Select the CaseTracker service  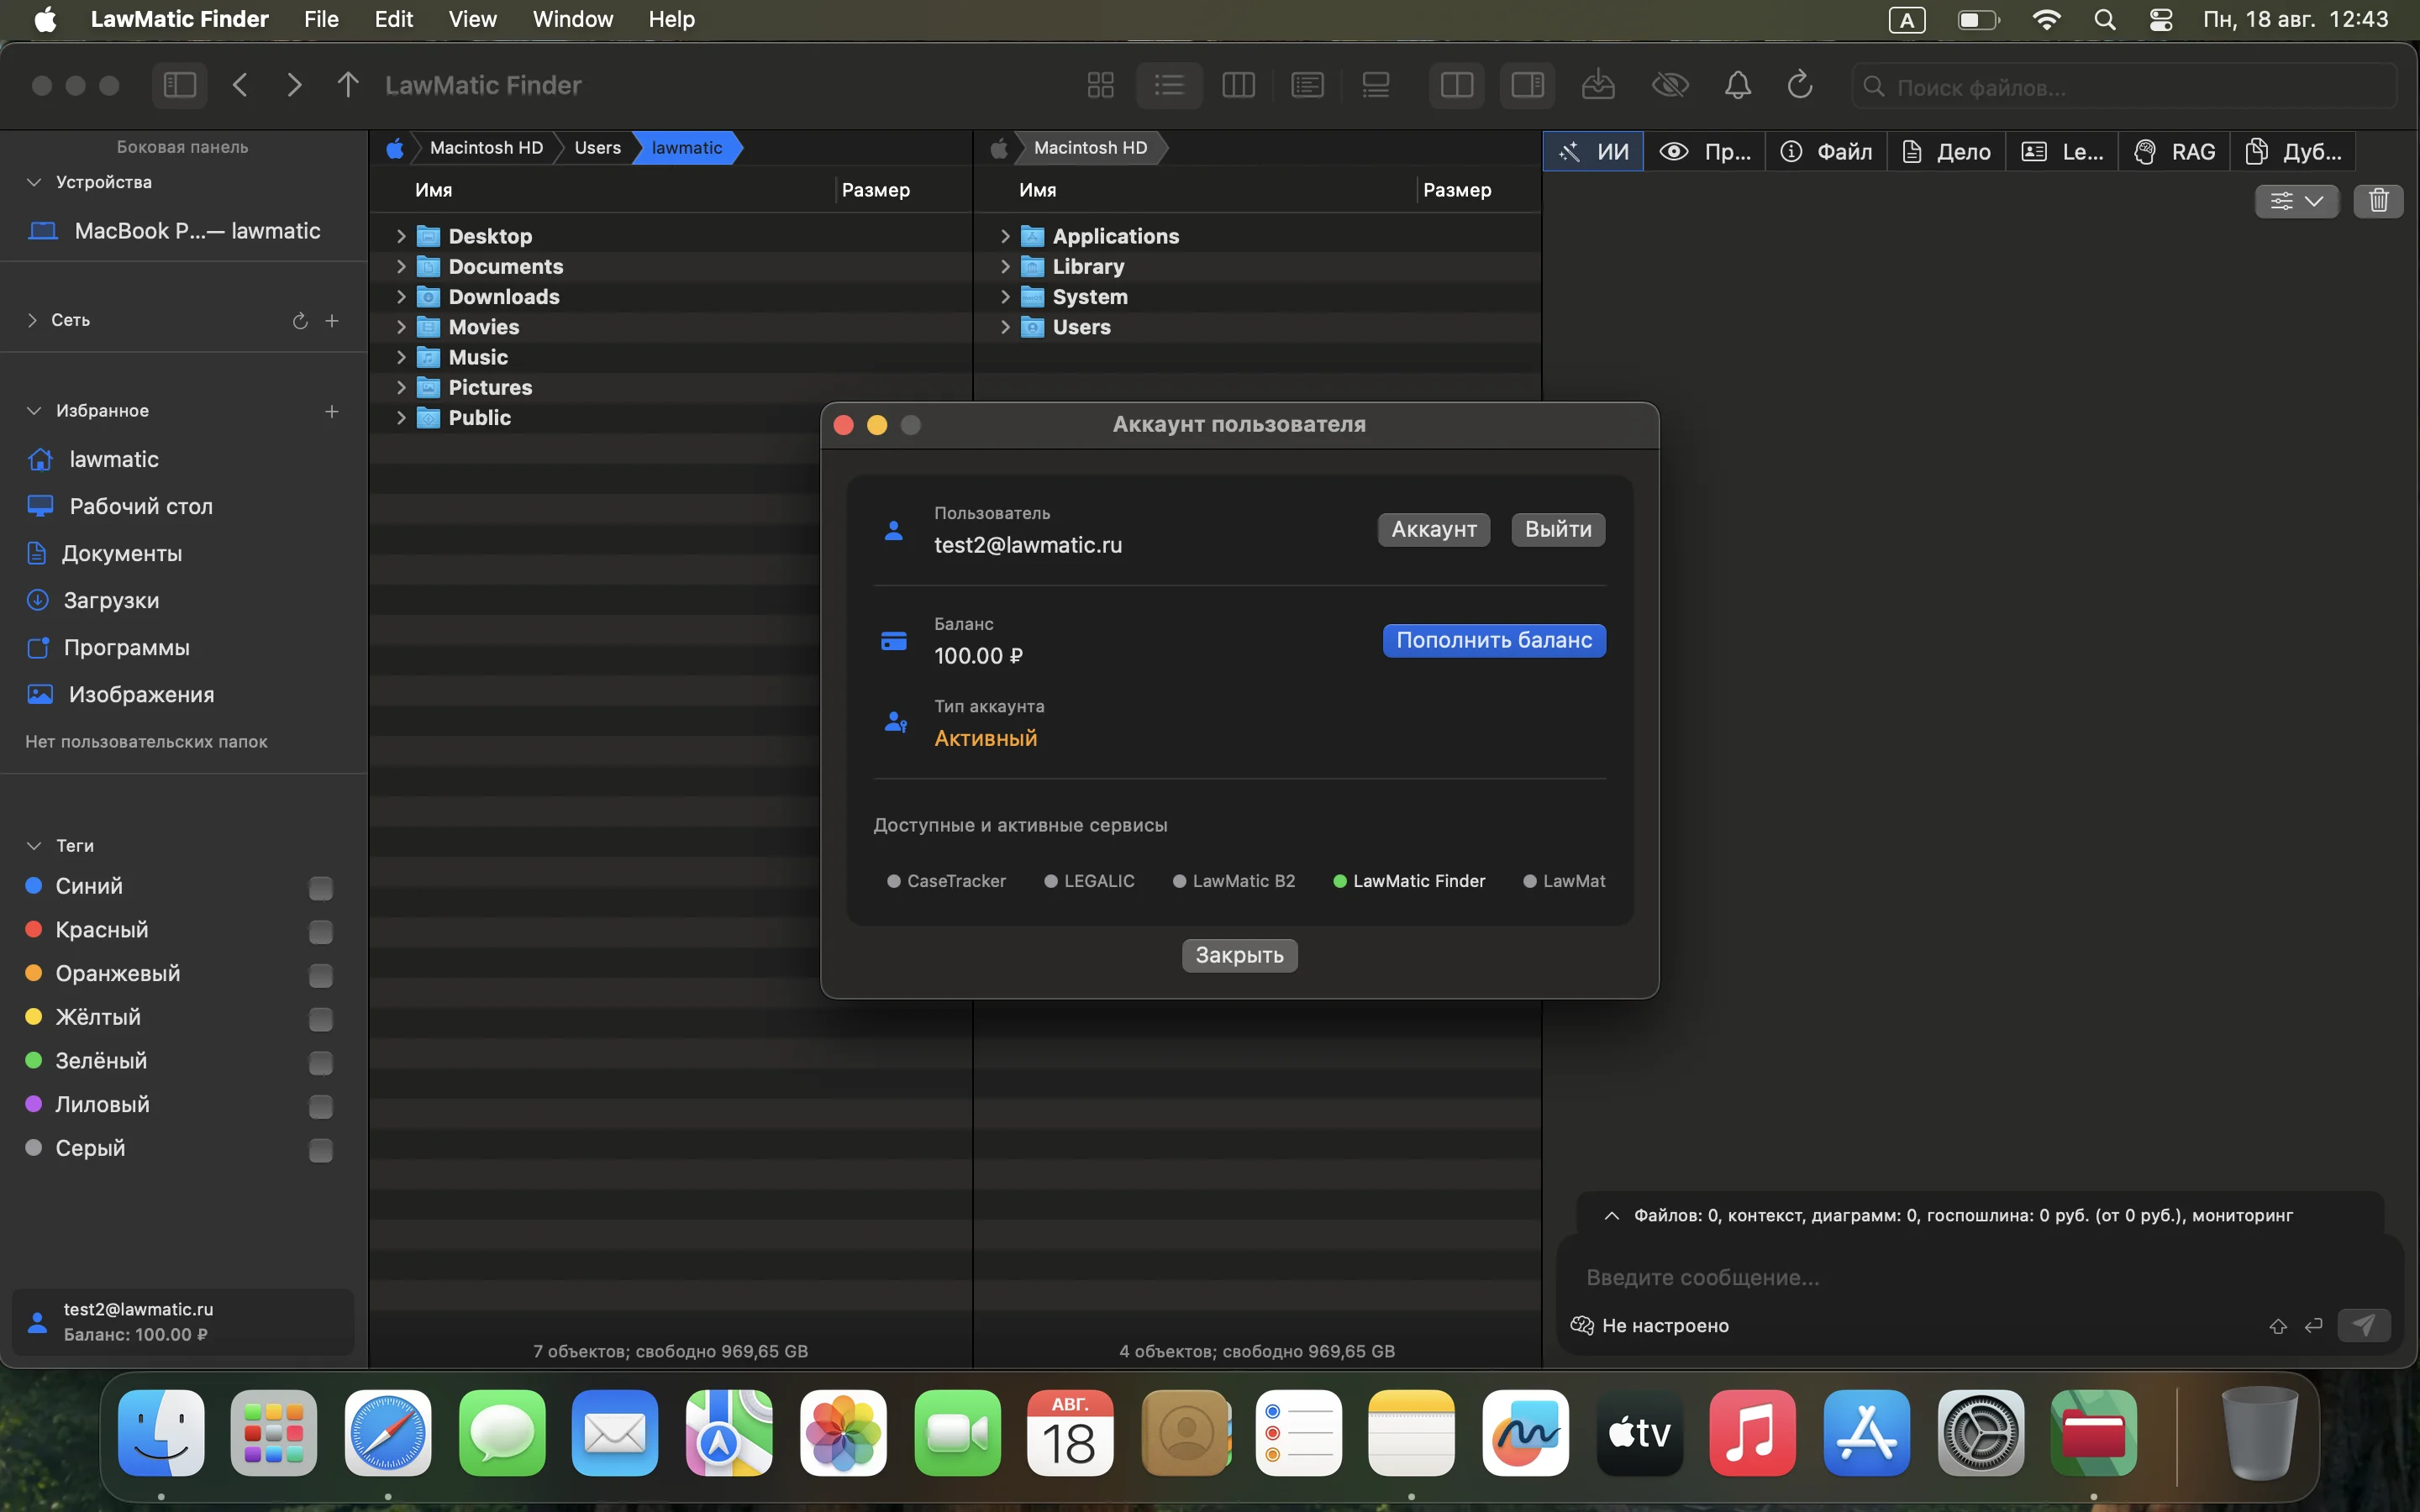click(946, 881)
